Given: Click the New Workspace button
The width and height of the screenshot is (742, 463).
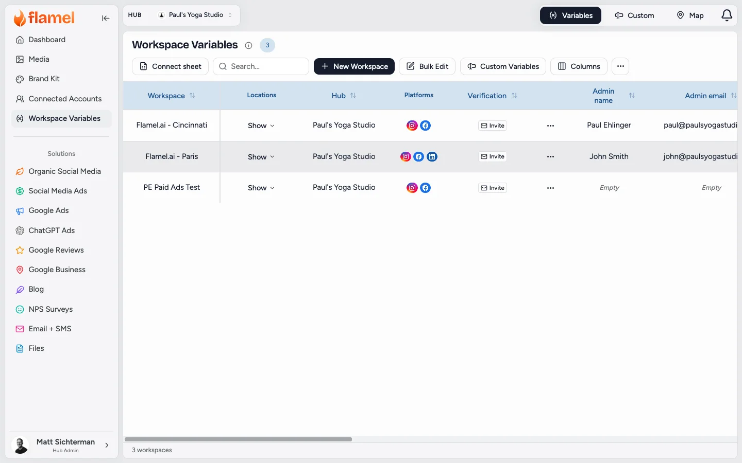Looking at the screenshot, I should click(354, 66).
